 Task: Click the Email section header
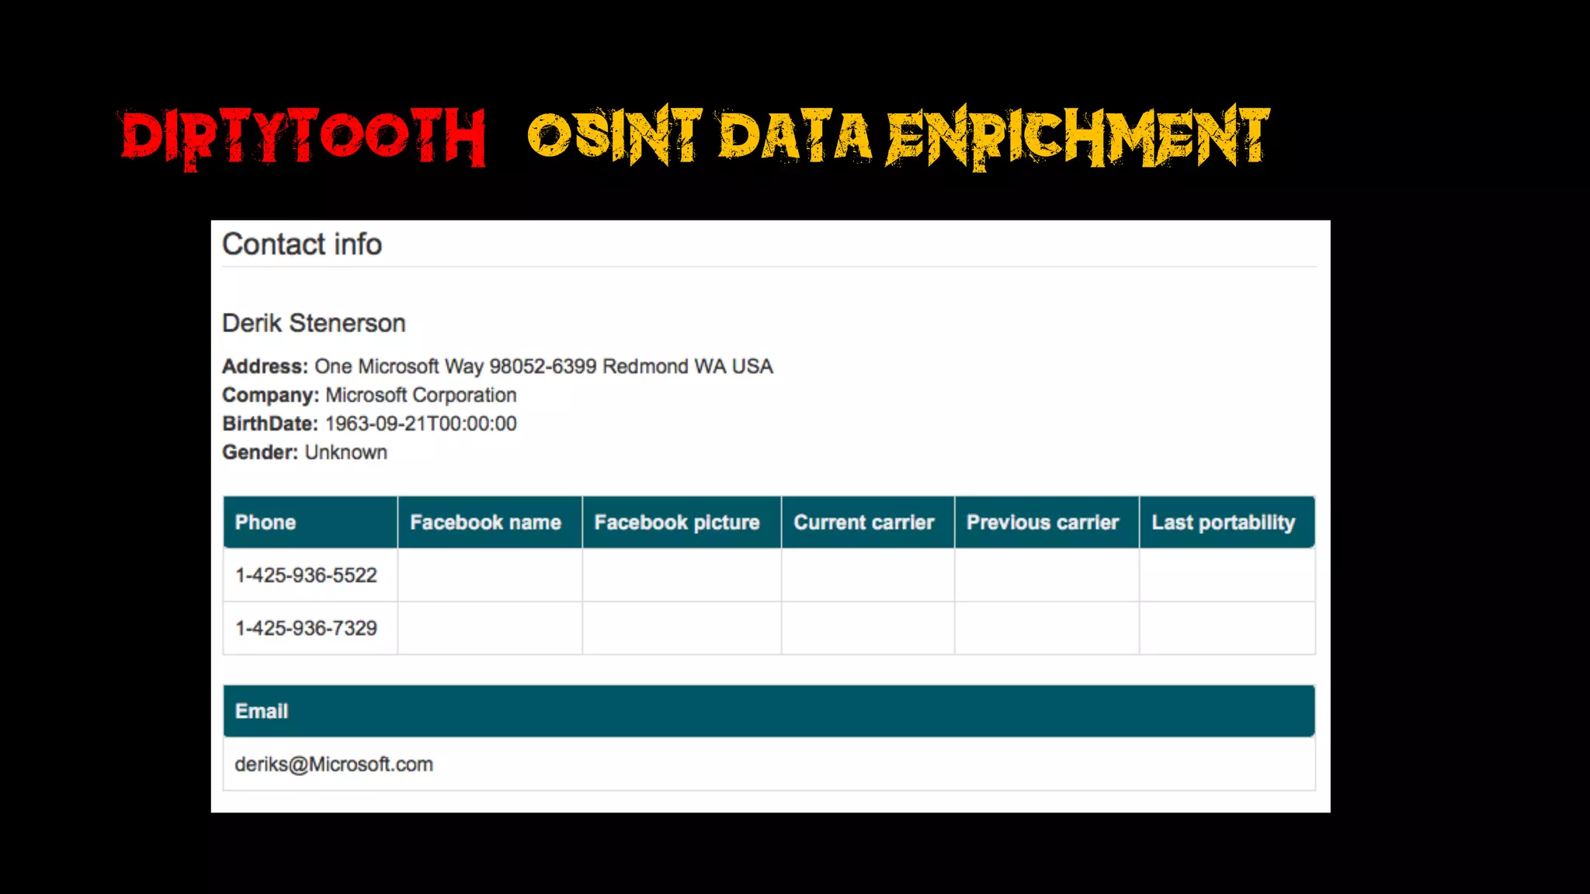pyautogui.click(x=769, y=711)
